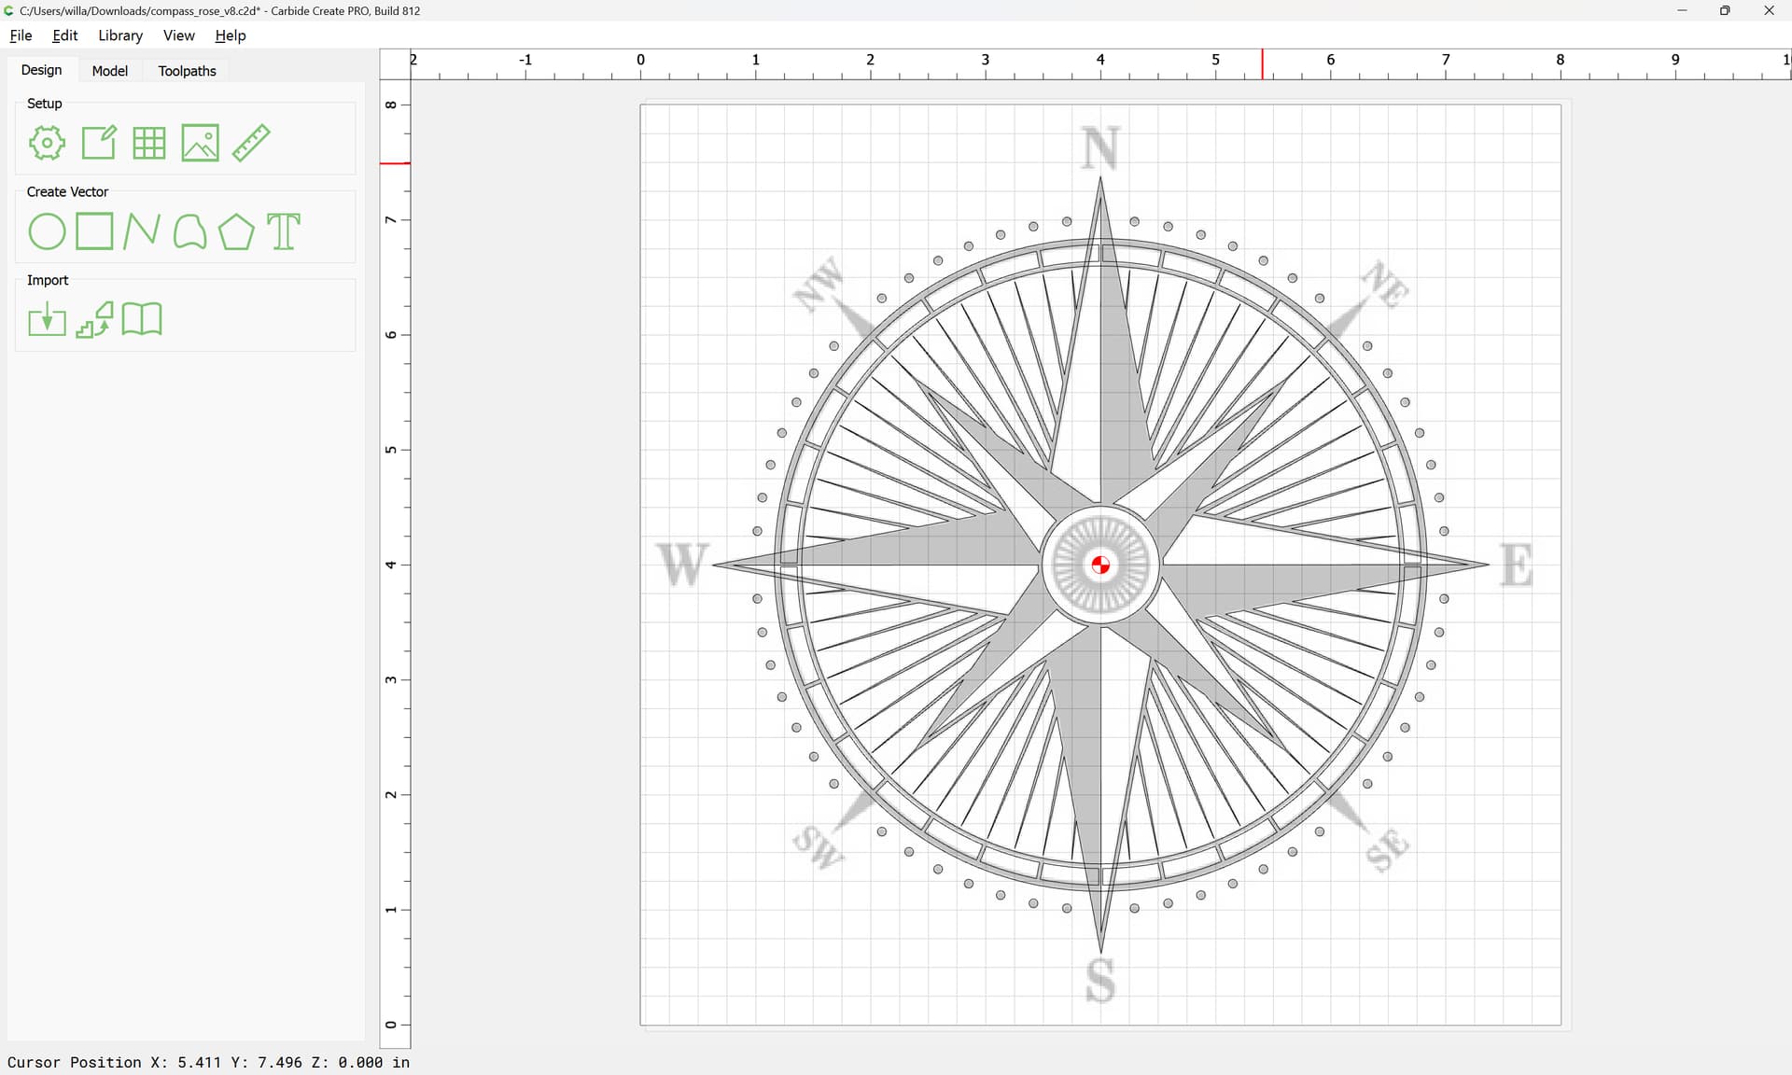Open the Trace Image import tool

point(94,320)
